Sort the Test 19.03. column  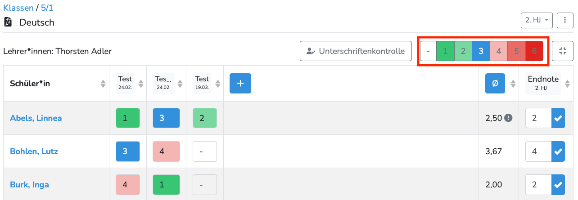pyautogui.click(x=217, y=84)
